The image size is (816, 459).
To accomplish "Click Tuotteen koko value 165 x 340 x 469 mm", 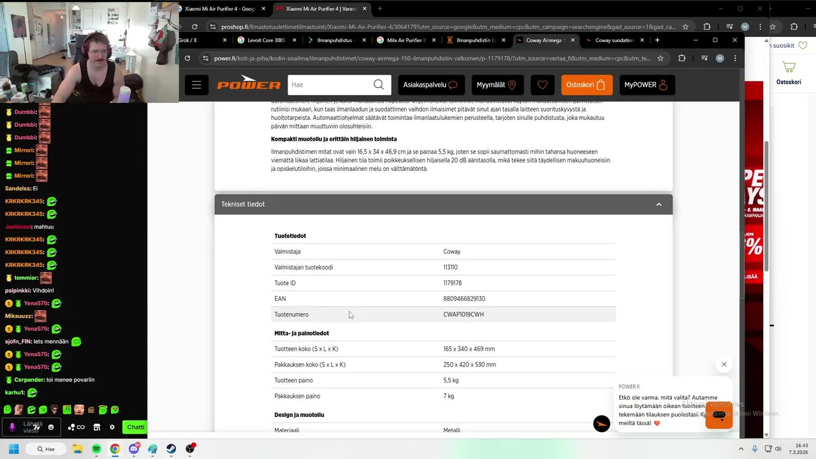I will click(x=469, y=349).
